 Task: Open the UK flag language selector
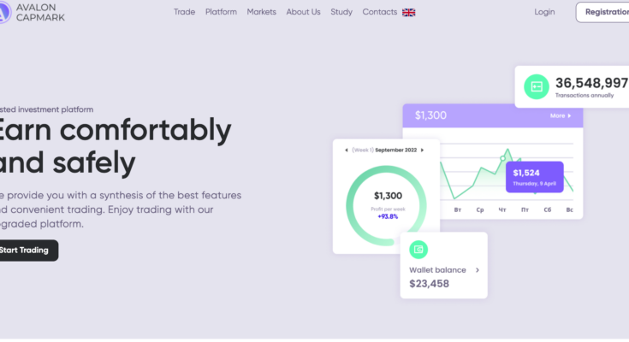pyautogui.click(x=409, y=13)
